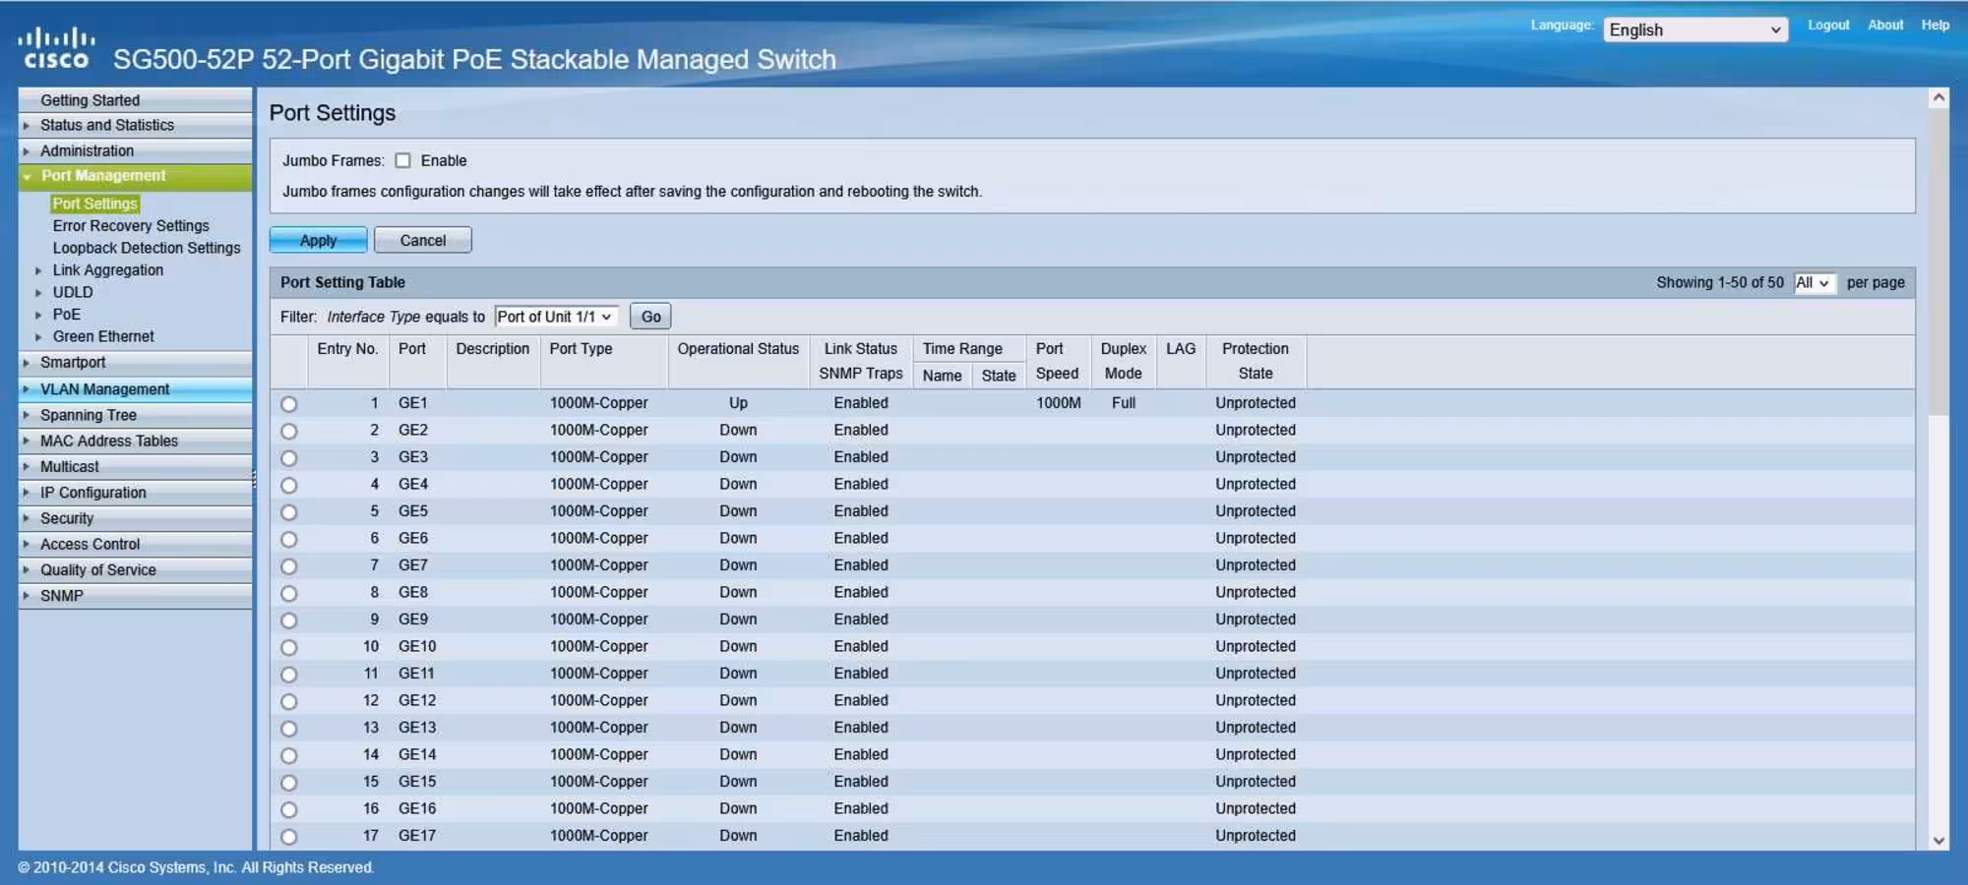
Task: Click the Logout link
Action: click(x=1828, y=26)
